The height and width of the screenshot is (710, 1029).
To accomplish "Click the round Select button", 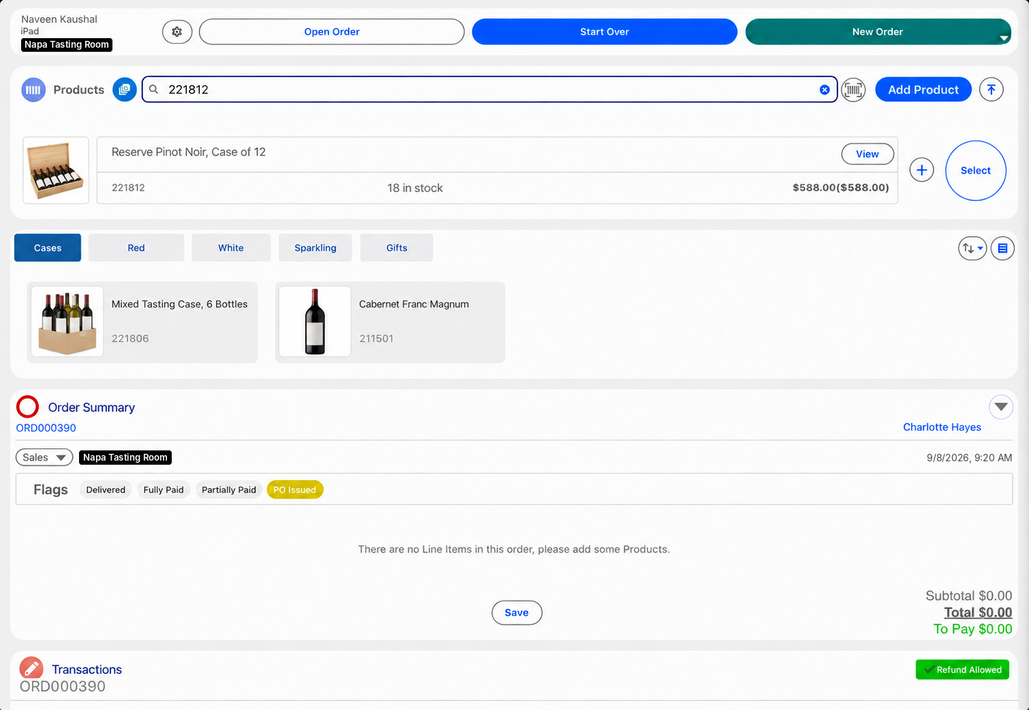I will click(976, 170).
